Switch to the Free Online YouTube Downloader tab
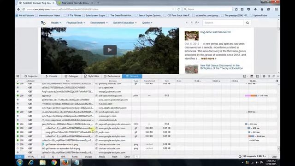The width and height of the screenshot is (295, 166). (x=75, y=3)
